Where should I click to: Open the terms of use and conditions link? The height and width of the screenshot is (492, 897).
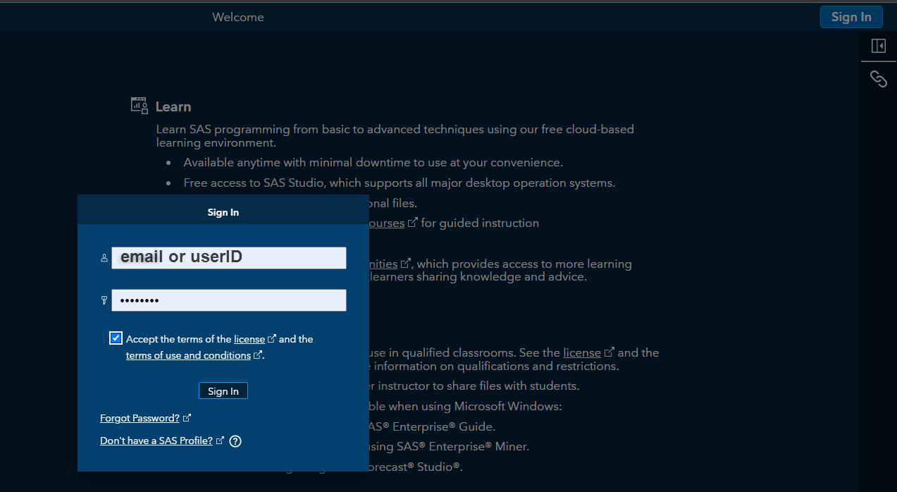(189, 355)
